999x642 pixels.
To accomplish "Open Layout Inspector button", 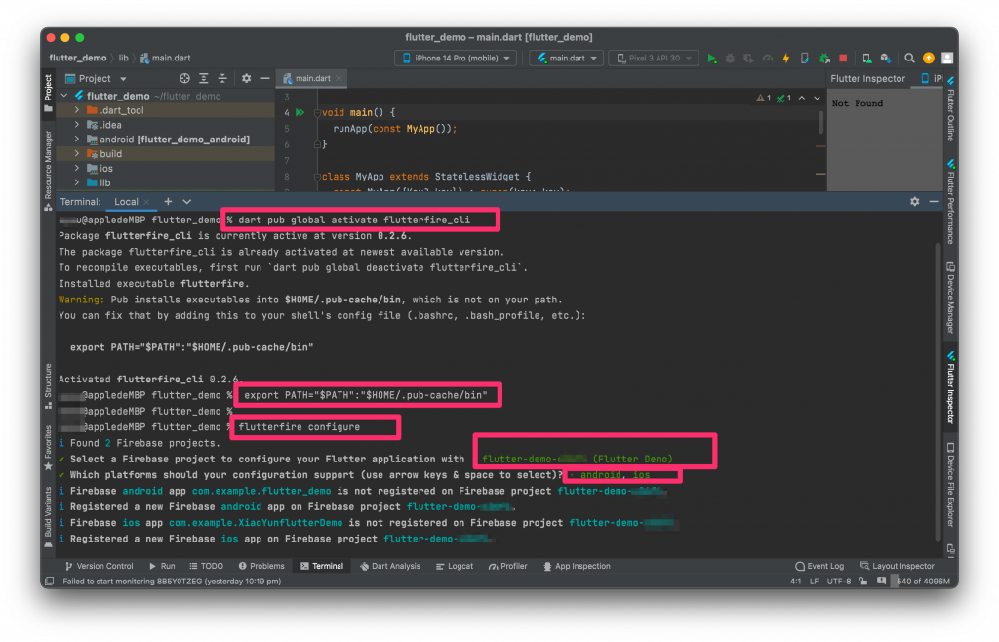I will click(898, 566).
